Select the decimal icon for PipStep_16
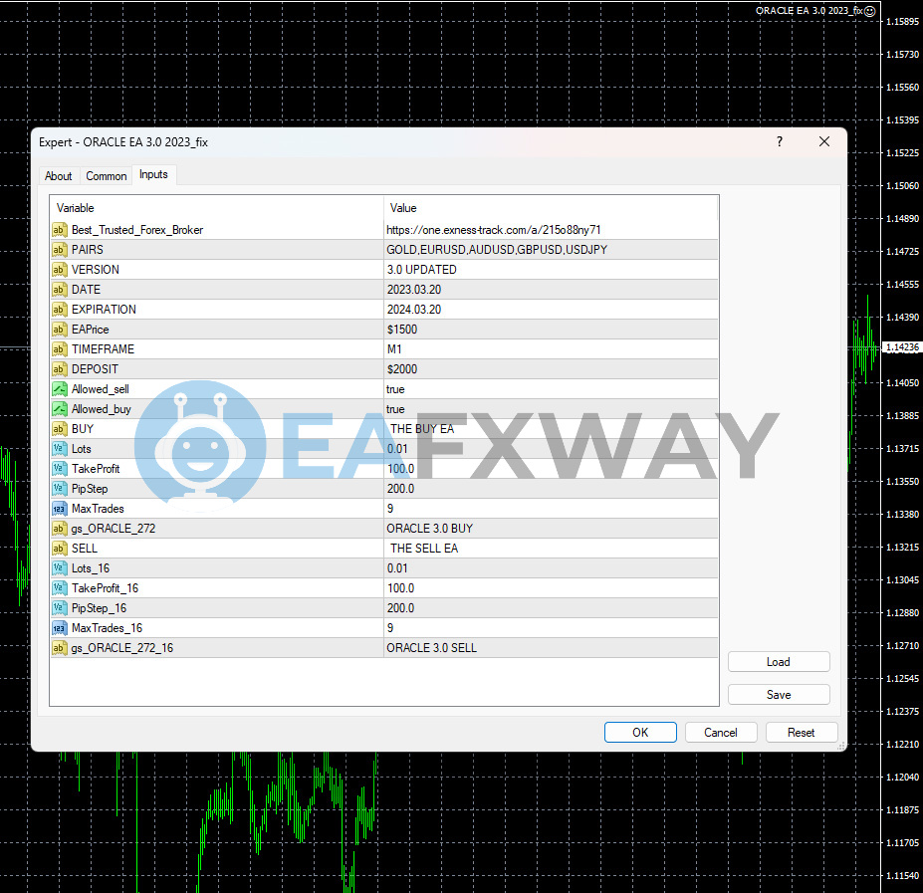The image size is (923, 893). point(60,608)
